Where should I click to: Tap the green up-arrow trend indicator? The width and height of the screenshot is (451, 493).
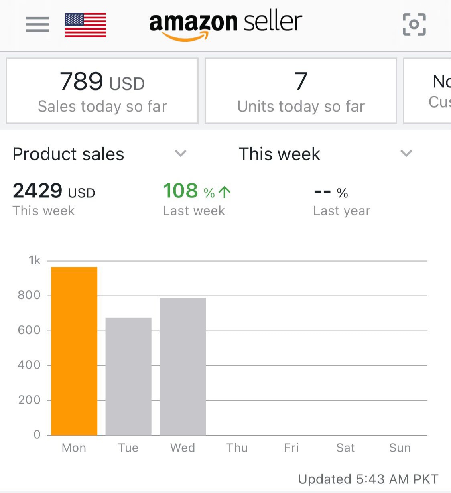coord(225,192)
